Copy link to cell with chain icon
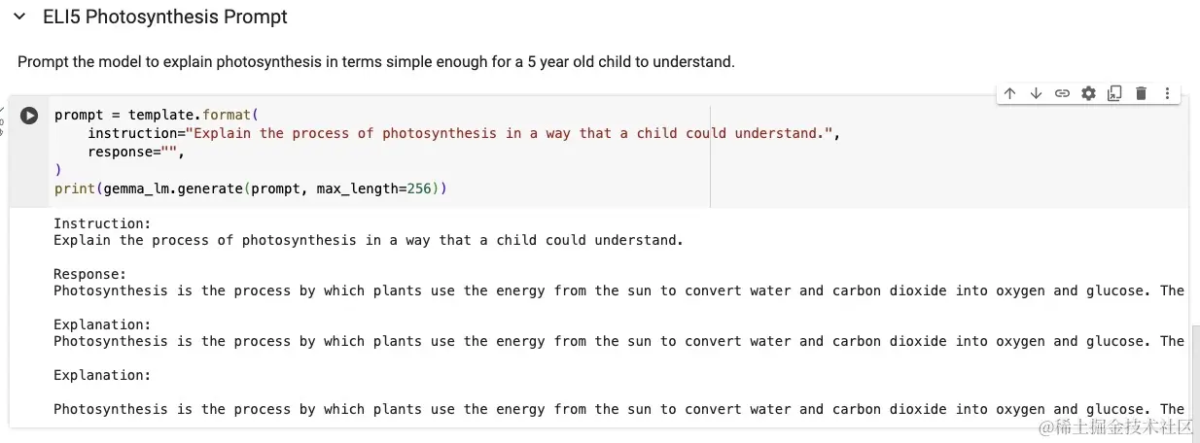Screen dimensions: 1200x443 tap(1062, 93)
